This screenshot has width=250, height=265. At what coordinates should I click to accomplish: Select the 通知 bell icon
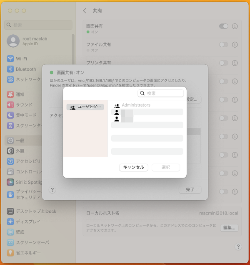coord(10,94)
